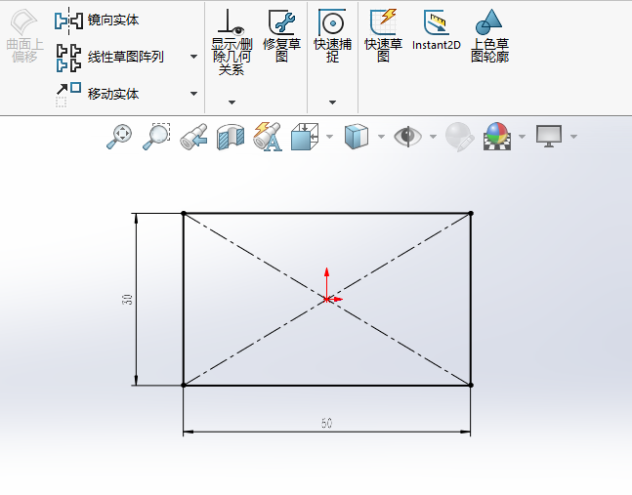The width and height of the screenshot is (632, 495).
Task: Click the Repair Sketch (修复草图) tool
Action: [281, 36]
